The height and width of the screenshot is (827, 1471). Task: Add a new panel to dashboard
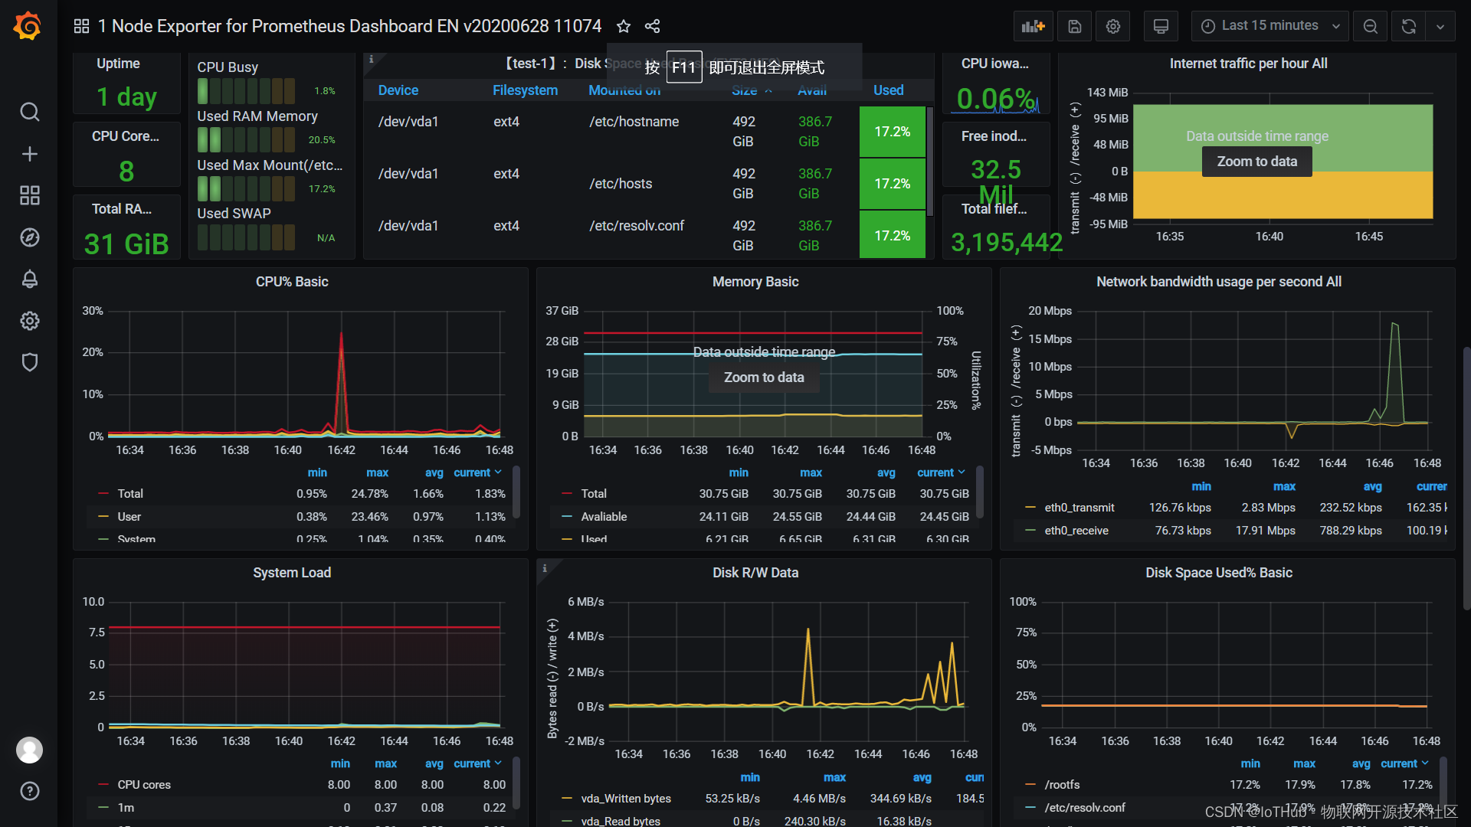(1033, 26)
